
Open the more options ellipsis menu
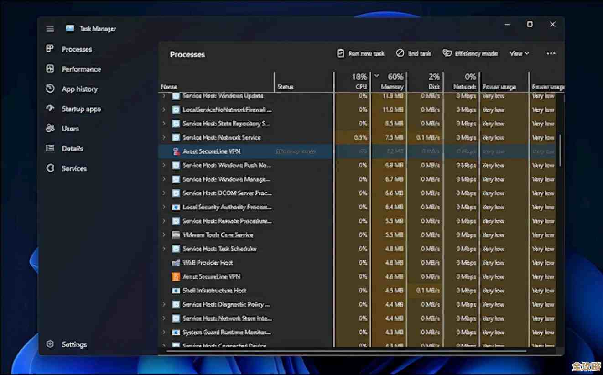click(x=551, y=53)
